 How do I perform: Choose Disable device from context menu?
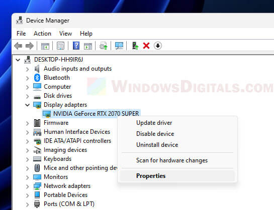177,134
